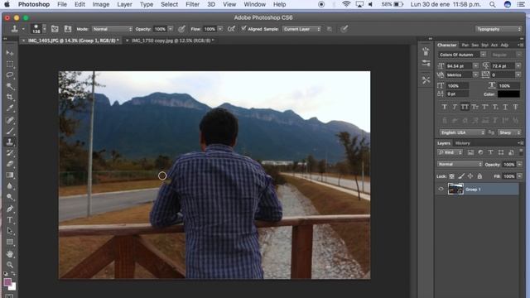Select the Lasso tool
Image resolution: width=530 pixels, height=298 pixels.
(10, 75)
